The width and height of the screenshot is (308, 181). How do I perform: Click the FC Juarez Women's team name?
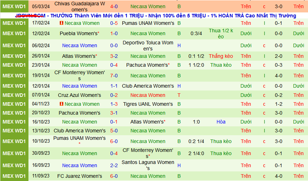(x=79, y=176)
